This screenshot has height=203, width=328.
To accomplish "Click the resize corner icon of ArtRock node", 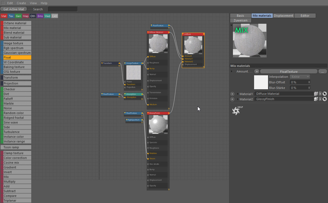I will click(204, 67).
